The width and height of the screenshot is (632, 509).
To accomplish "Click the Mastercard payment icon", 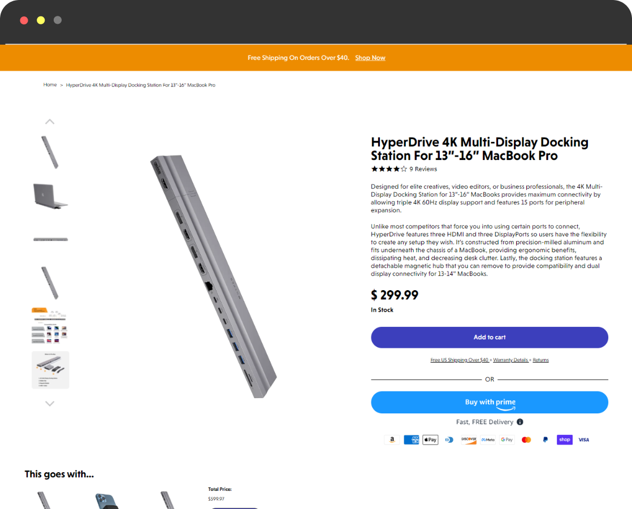I will 526,439.
